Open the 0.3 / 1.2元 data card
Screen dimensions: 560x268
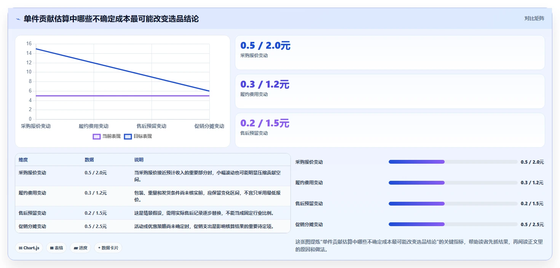pos(390,91)
